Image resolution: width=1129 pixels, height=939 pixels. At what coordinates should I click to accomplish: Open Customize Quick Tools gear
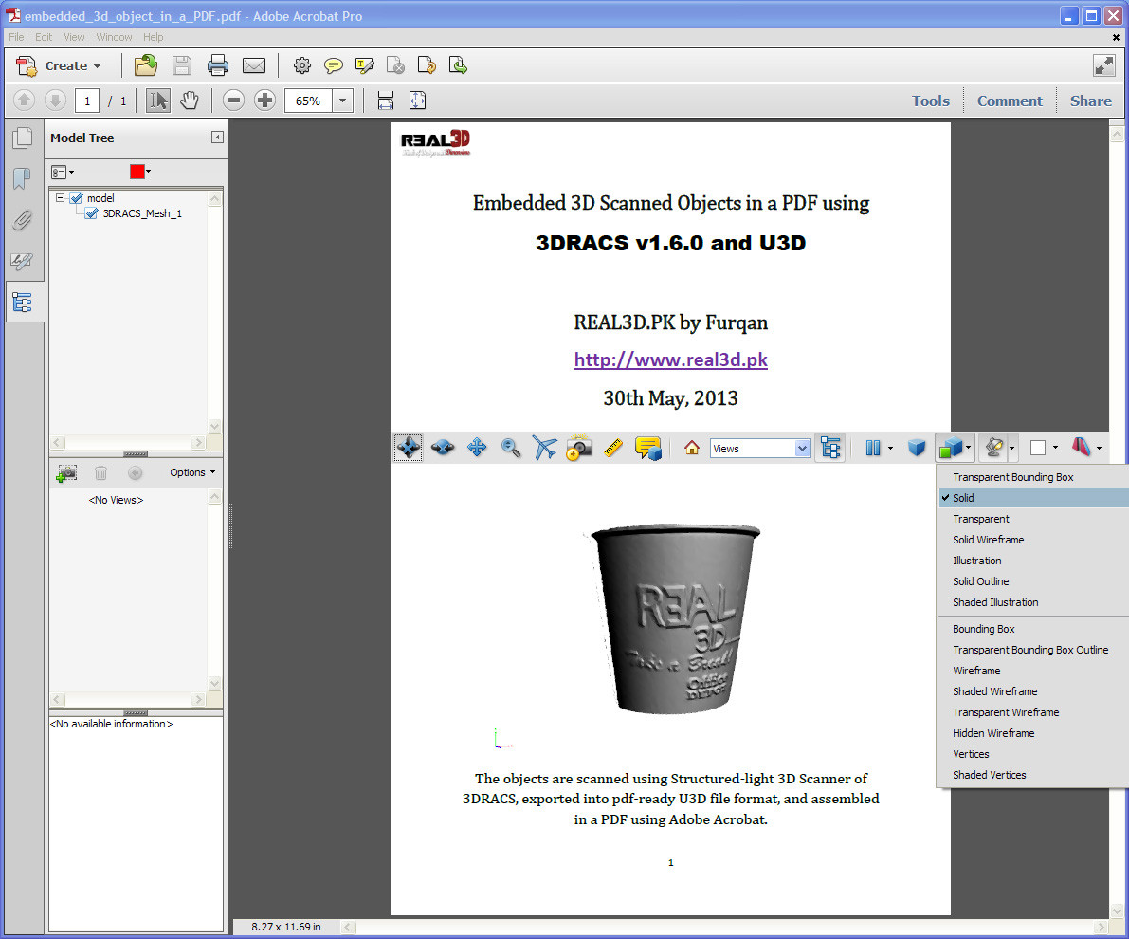click(301, 65)
